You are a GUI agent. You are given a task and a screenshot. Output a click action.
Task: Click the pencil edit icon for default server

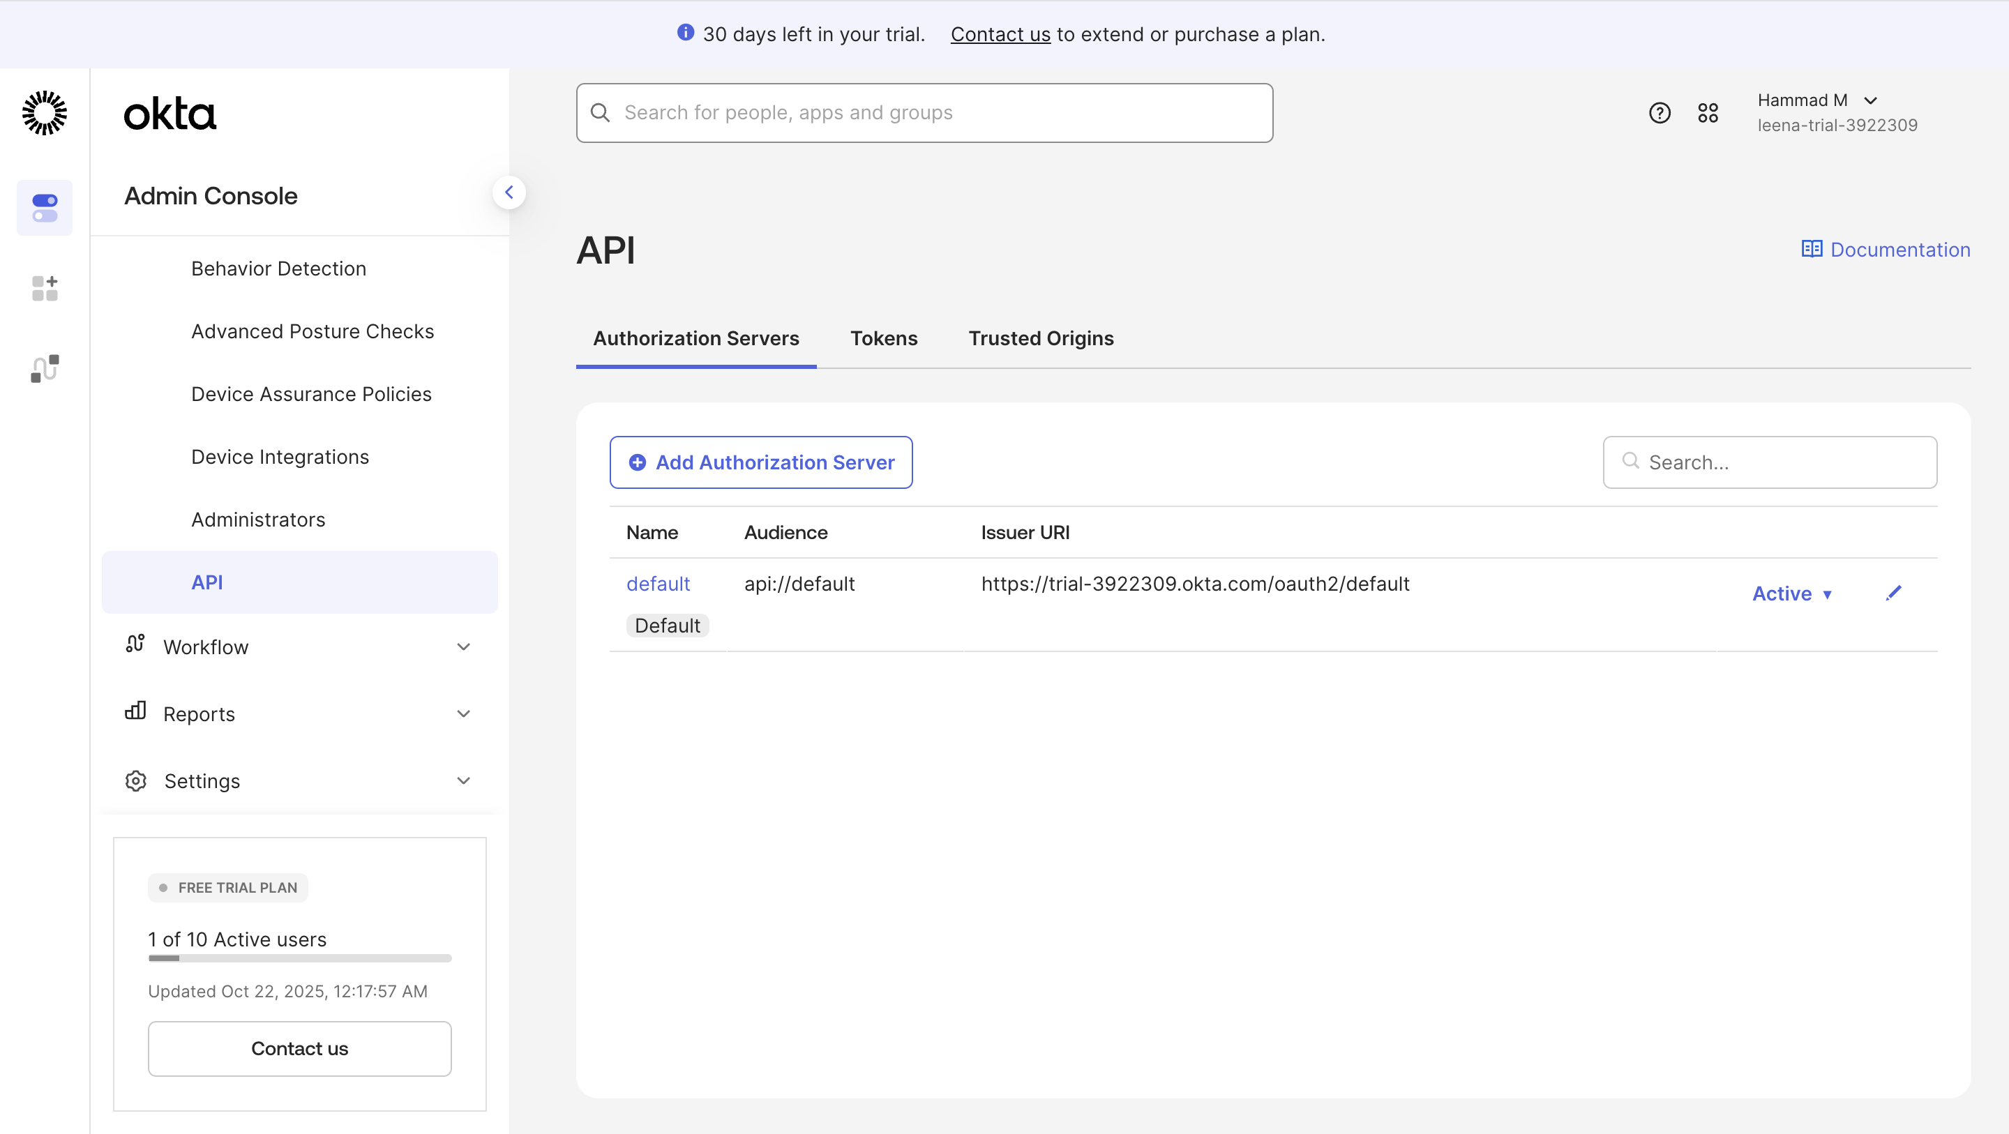[x=1893, y=594]
